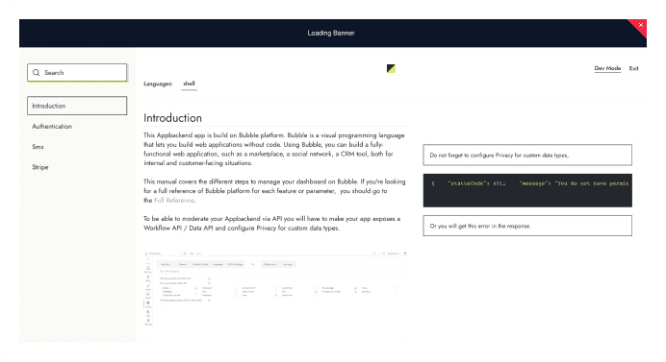Click the Languages: label
The image size is (666, 362).
[x=158, y=84]
